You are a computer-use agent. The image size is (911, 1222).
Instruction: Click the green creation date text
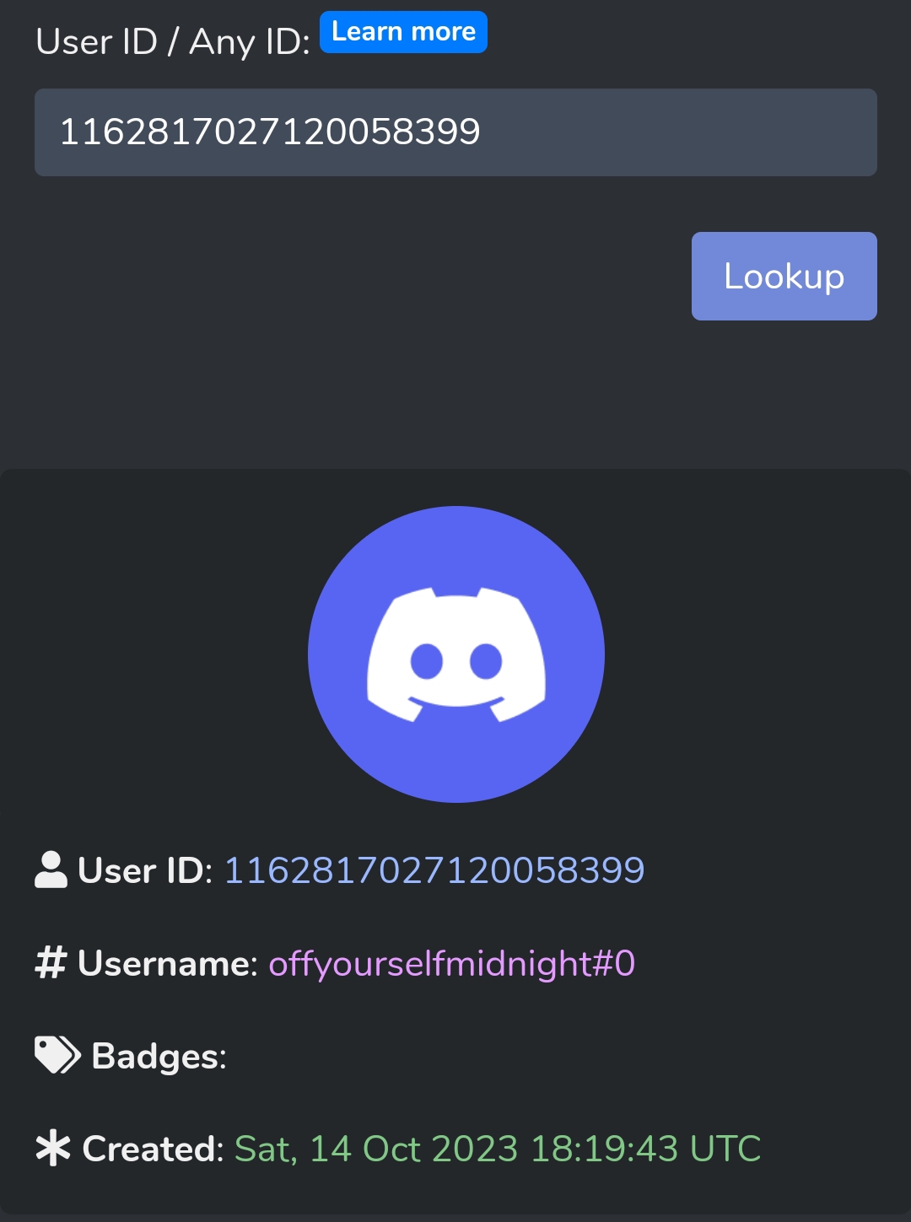[x=498, y=1149]
